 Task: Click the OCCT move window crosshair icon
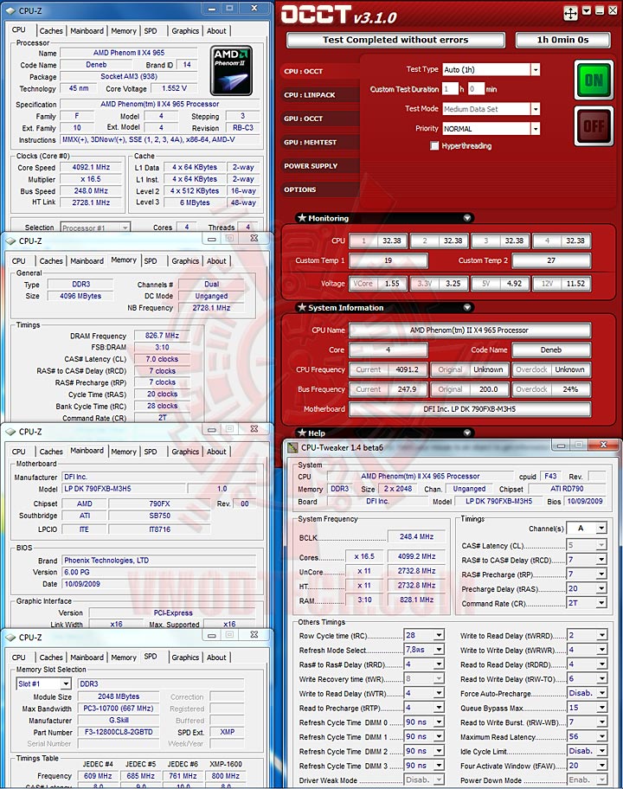(x=570, y=13)
